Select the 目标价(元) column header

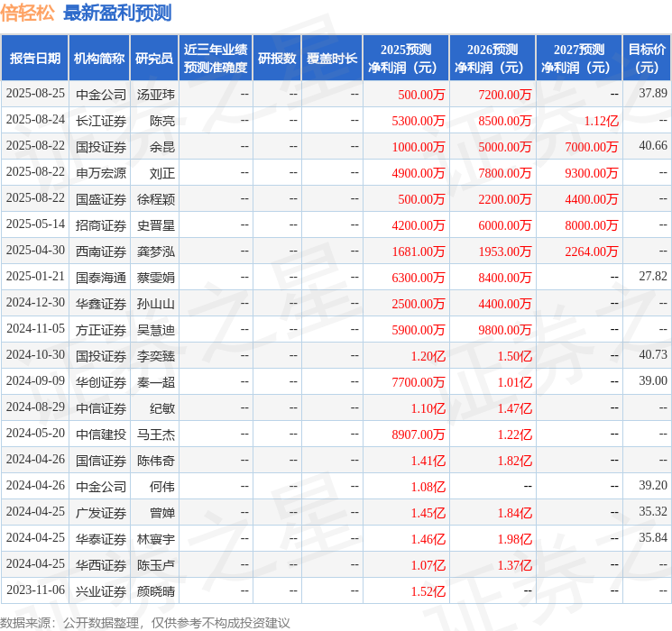(x=647, y=59)
